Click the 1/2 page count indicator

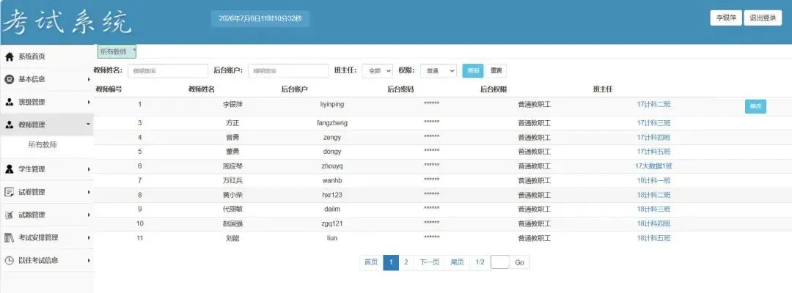pos(480,262)
